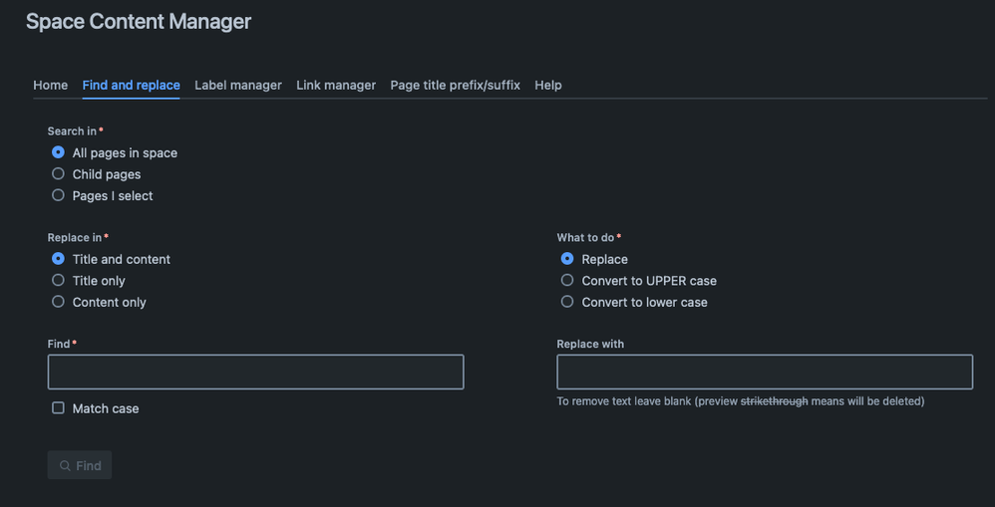Enable the Match case checkbox
995x507 pixels.
(58, 408)
